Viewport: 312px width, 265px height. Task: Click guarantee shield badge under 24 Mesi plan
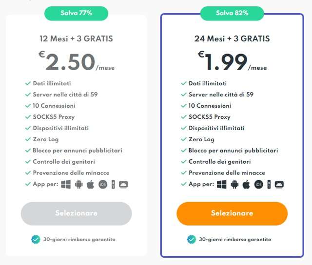pyautogui.click(x=192, y=239)
